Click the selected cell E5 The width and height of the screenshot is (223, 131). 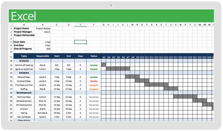point(80,42)
